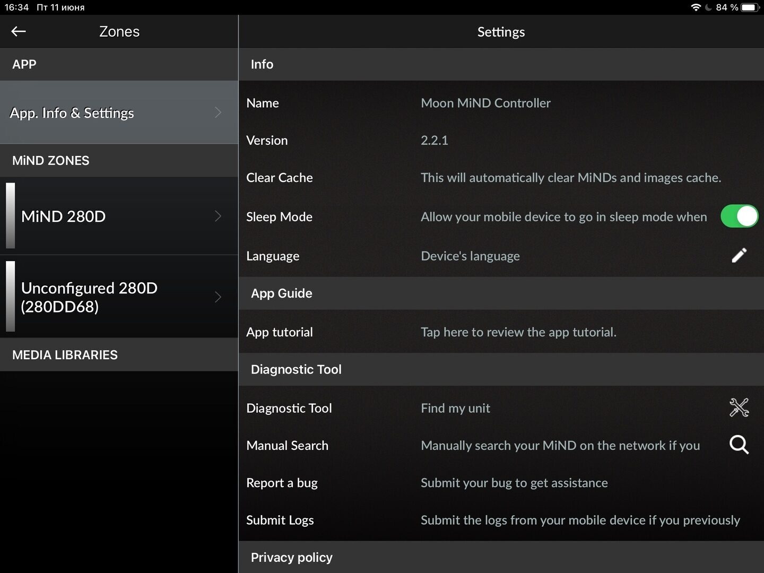Viewport: 764px width, 573px height.
Task: Check the Wi-Fi status icon
Action: click(696, 7)
